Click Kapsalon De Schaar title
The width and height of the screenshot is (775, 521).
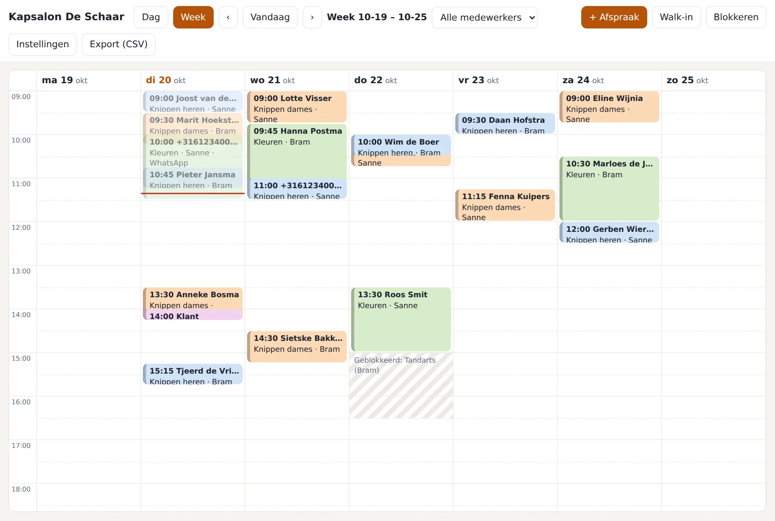click(67, 17)
